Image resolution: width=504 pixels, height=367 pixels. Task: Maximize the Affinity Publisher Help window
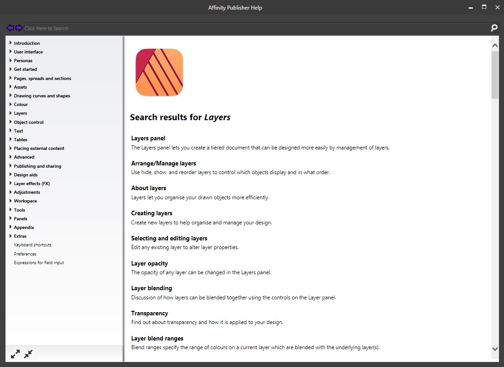click(x=484, y=7)
